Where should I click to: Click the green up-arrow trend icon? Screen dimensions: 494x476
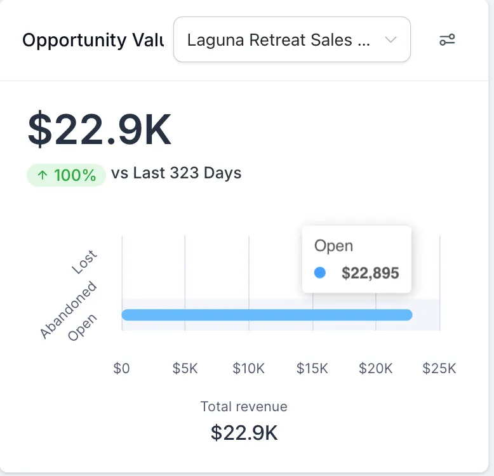(43, 175)
